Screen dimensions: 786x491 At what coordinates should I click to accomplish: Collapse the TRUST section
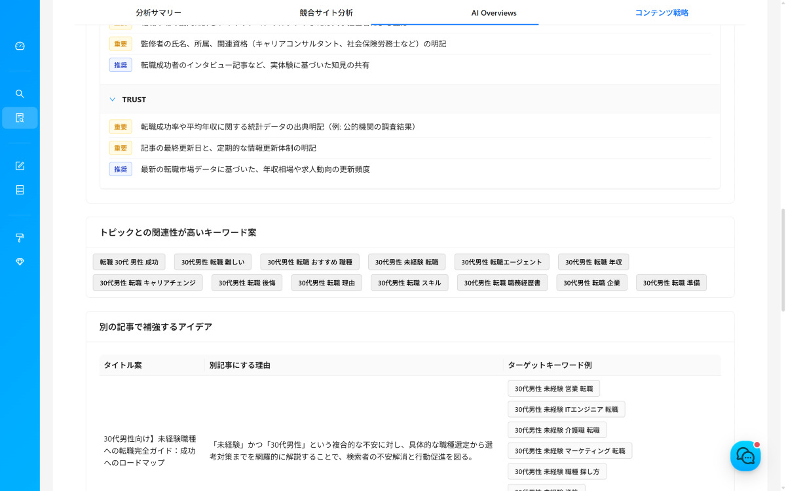pyautogui.click(x=112, y=99)
